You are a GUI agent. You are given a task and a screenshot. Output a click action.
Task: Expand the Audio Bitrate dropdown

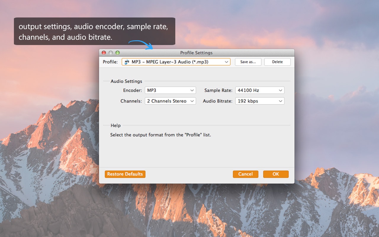coord(260,101)
